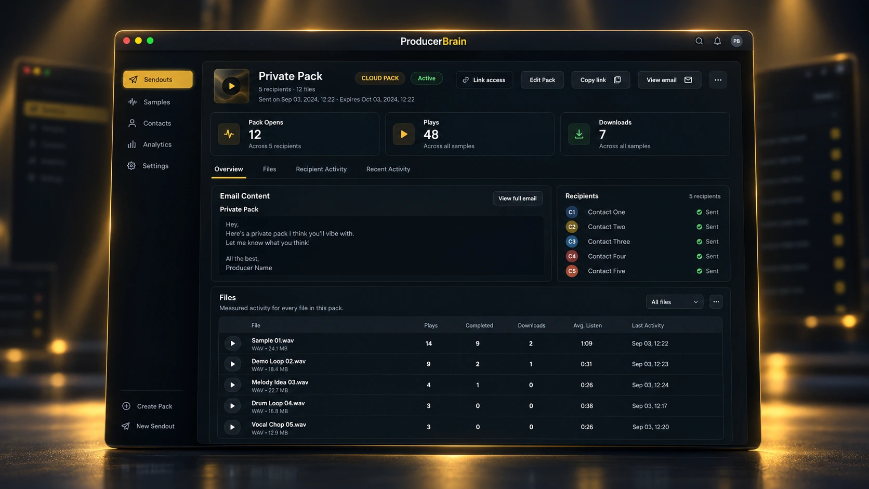Open the Recipient Activity tab
The height and width of the screenshot is (489, 869).
[x=321, y=169]
